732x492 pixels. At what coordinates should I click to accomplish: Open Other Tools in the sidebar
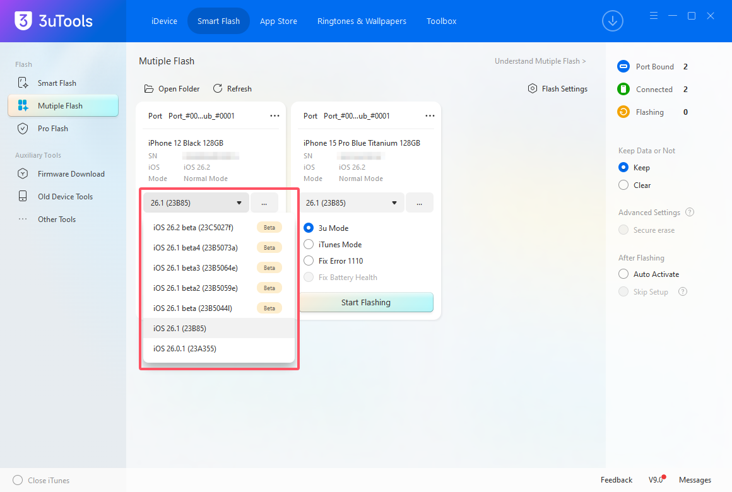58,219
